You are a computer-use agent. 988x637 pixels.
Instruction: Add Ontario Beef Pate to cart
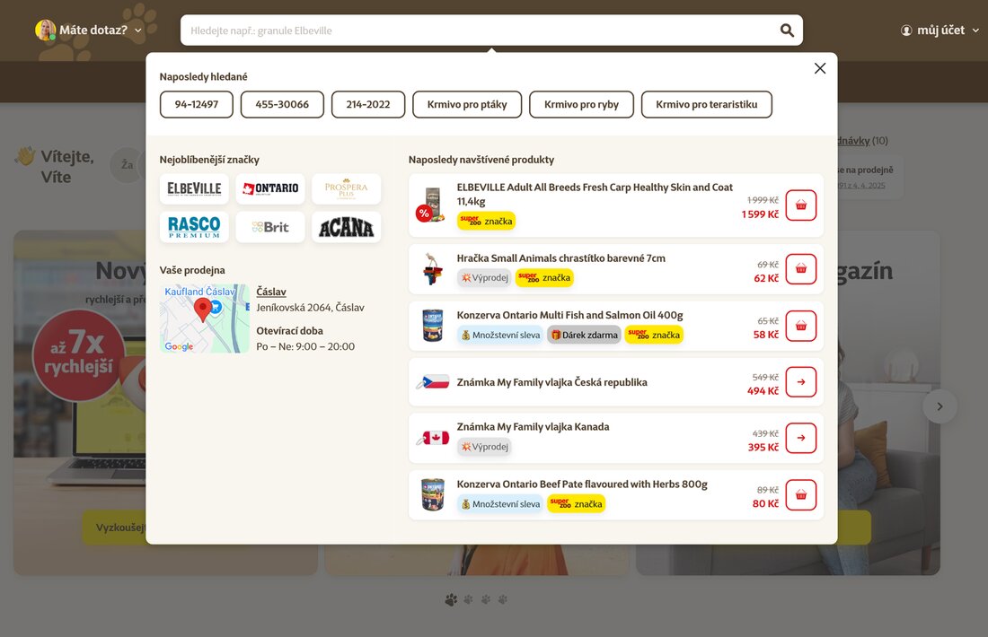(x=800, y=494)
